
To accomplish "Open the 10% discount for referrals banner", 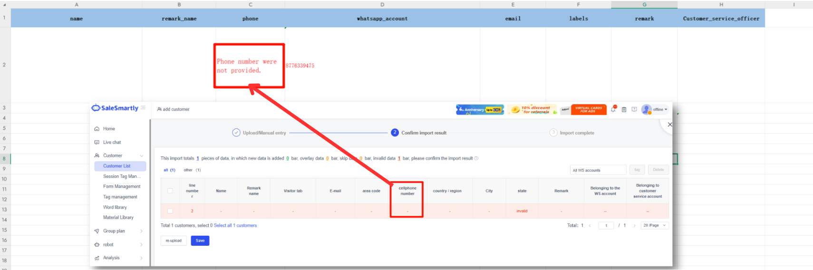I will pos(532,110).
